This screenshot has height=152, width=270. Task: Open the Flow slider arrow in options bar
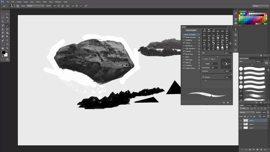coord(77,6)
